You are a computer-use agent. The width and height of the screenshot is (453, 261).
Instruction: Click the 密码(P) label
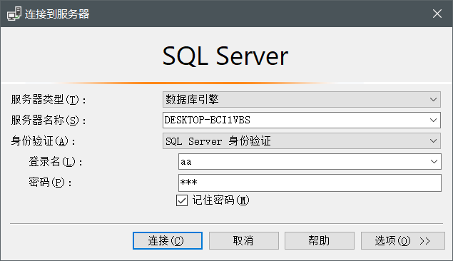(x=50, y=183)
